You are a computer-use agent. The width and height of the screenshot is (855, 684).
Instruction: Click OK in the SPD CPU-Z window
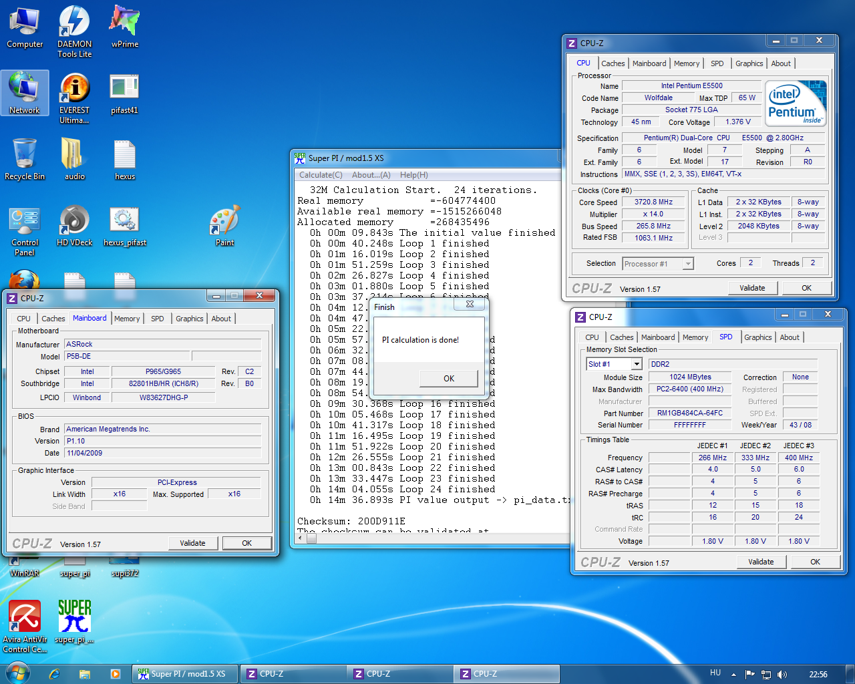click(x=815, y=562)
